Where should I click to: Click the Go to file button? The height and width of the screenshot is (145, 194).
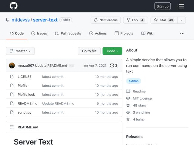(89, 51)
